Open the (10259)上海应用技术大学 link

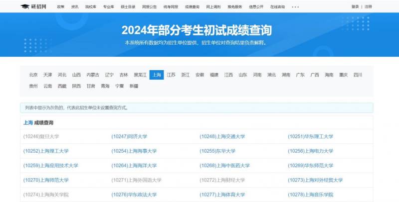(x=51, y=166)
